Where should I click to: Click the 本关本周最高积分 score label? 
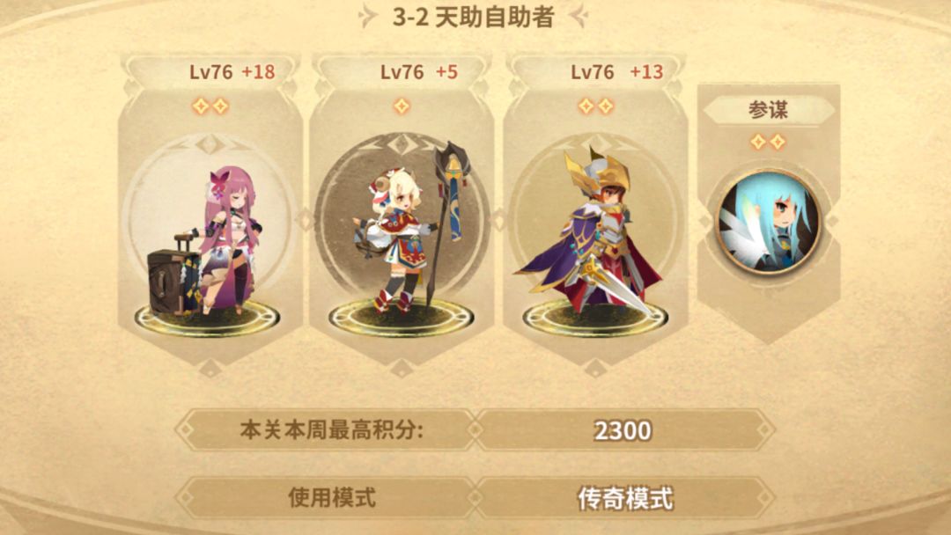332,429
